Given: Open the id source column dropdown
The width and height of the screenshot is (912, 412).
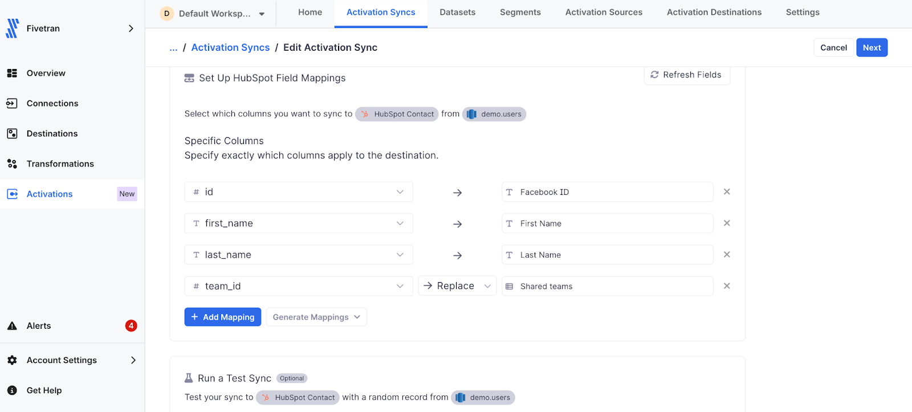Looking at the screenshot, I should 299,192.
